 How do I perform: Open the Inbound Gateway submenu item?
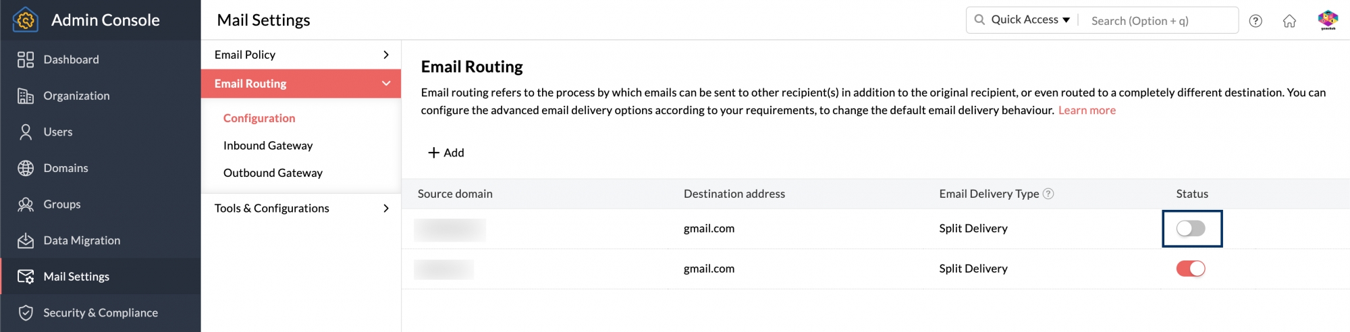pos(268,146)
